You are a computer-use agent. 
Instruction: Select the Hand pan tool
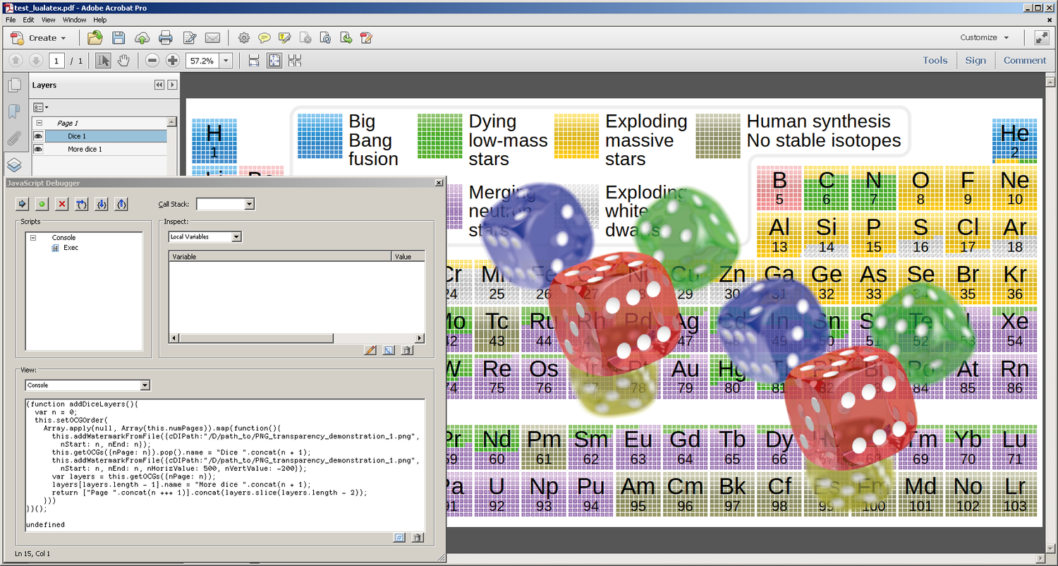[123, 61]
